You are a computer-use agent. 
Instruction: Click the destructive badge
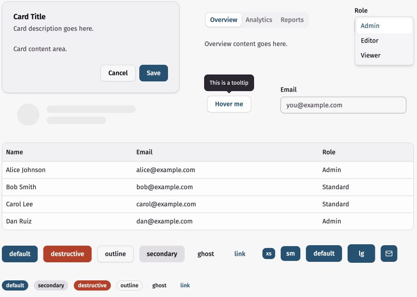[92, 285]
